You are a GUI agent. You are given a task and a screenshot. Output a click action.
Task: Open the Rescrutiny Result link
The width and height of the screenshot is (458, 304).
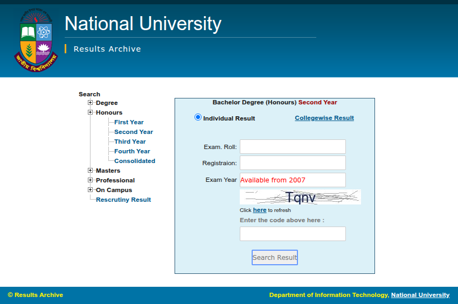pyautogui.click(x=123, y=200)
